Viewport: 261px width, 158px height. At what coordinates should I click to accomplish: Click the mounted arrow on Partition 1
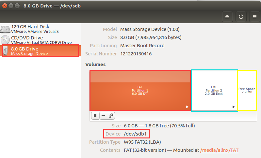(187, 107)
